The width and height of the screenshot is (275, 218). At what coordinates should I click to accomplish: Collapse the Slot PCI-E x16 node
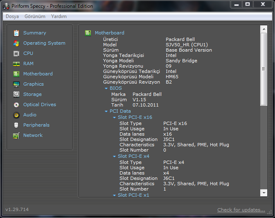click(x=114, y=118)
